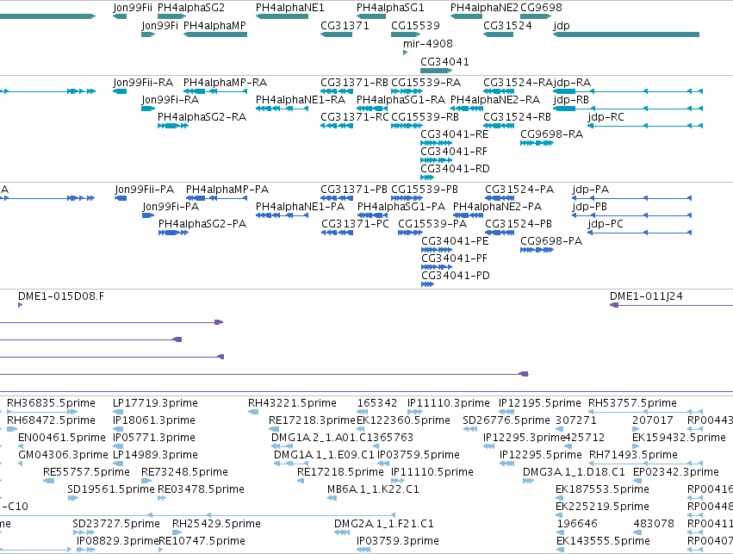Click the PH4alphaNE2 gene label
733x554 pixels.
tap(484, 8)
